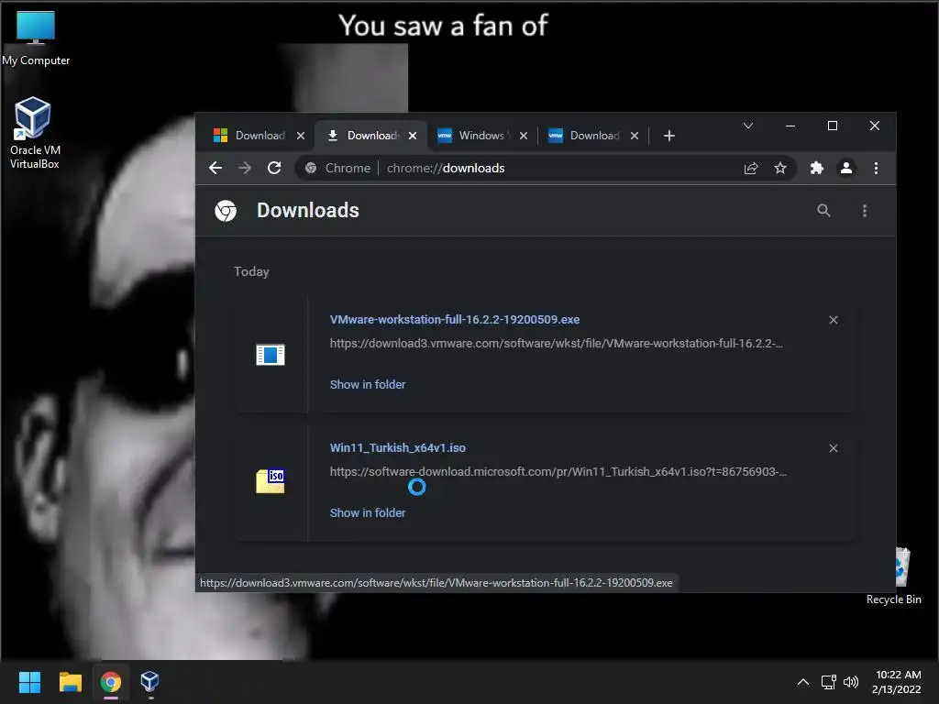Open Win11_Turkish_x64v1.iso file link

click(398, 447)
